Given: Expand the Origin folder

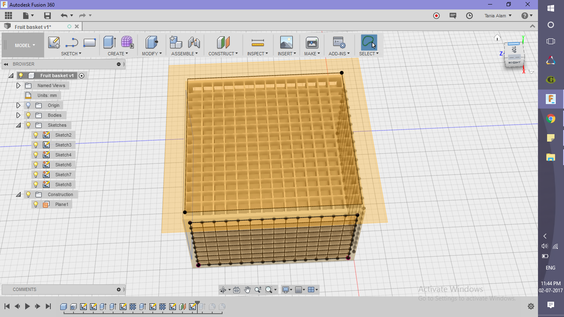Looking at the screenshot, I should coord(18,105).
